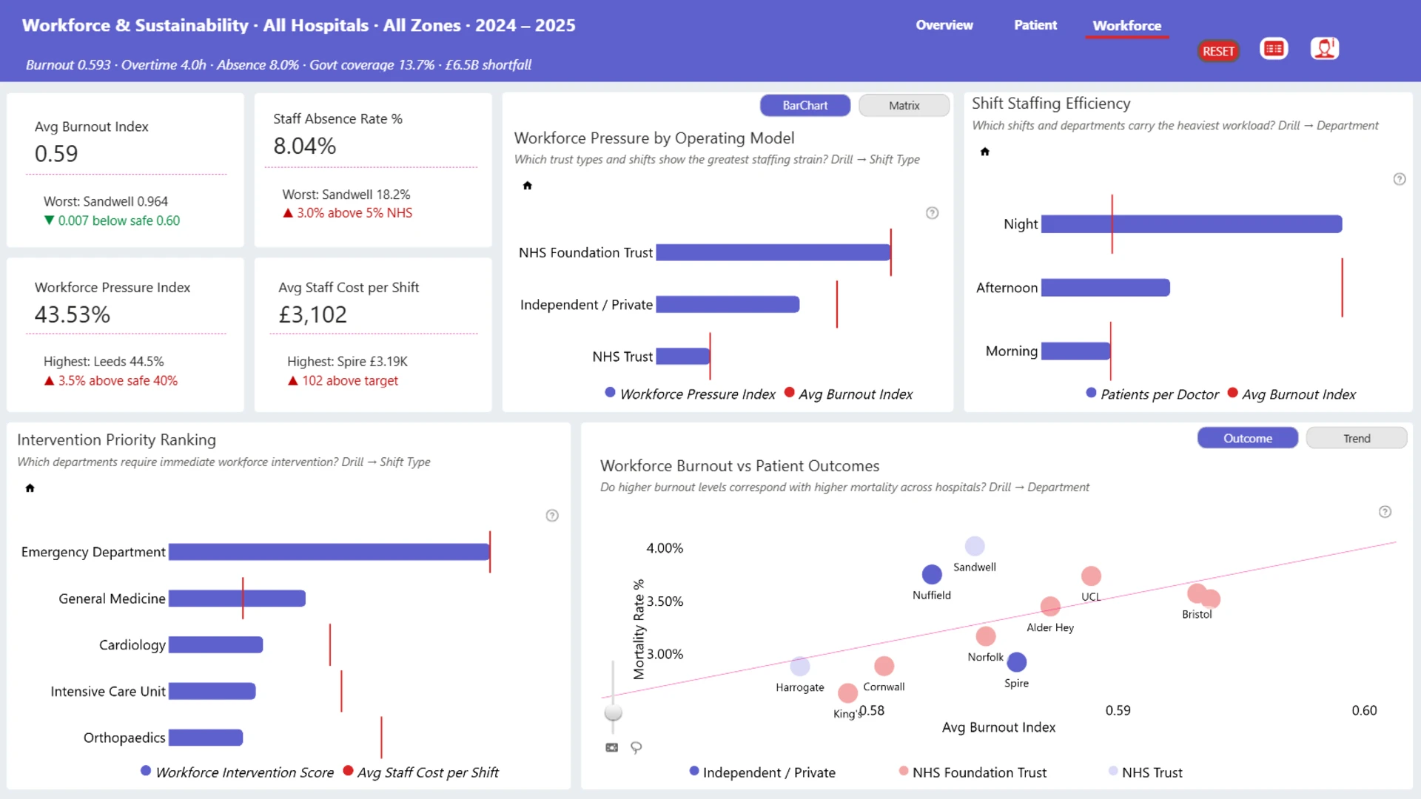
Task: Click the red table view icon in header
Action: [x=1274, y=50]
